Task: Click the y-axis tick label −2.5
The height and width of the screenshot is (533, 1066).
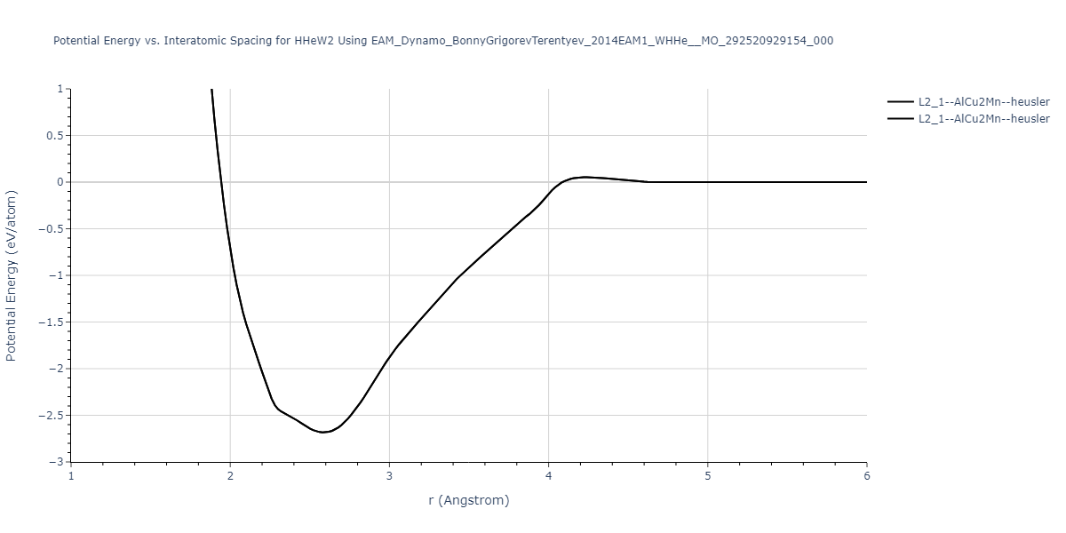Action: click(52, 416)
